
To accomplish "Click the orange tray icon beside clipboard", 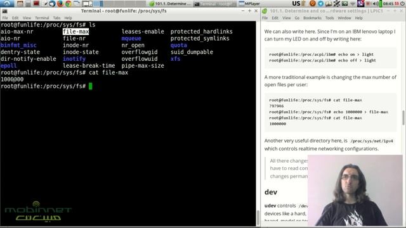I will point(313,4).
